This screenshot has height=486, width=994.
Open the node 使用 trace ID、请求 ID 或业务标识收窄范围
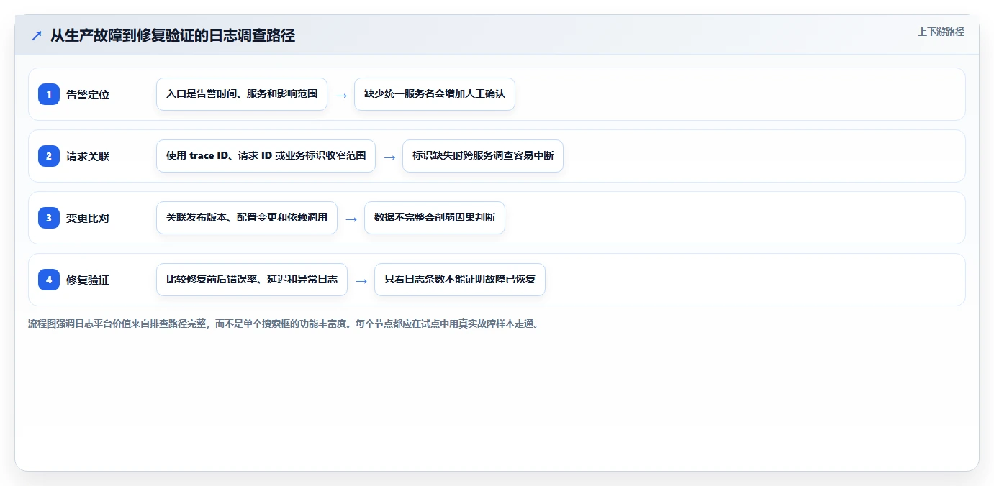point(266,156)
